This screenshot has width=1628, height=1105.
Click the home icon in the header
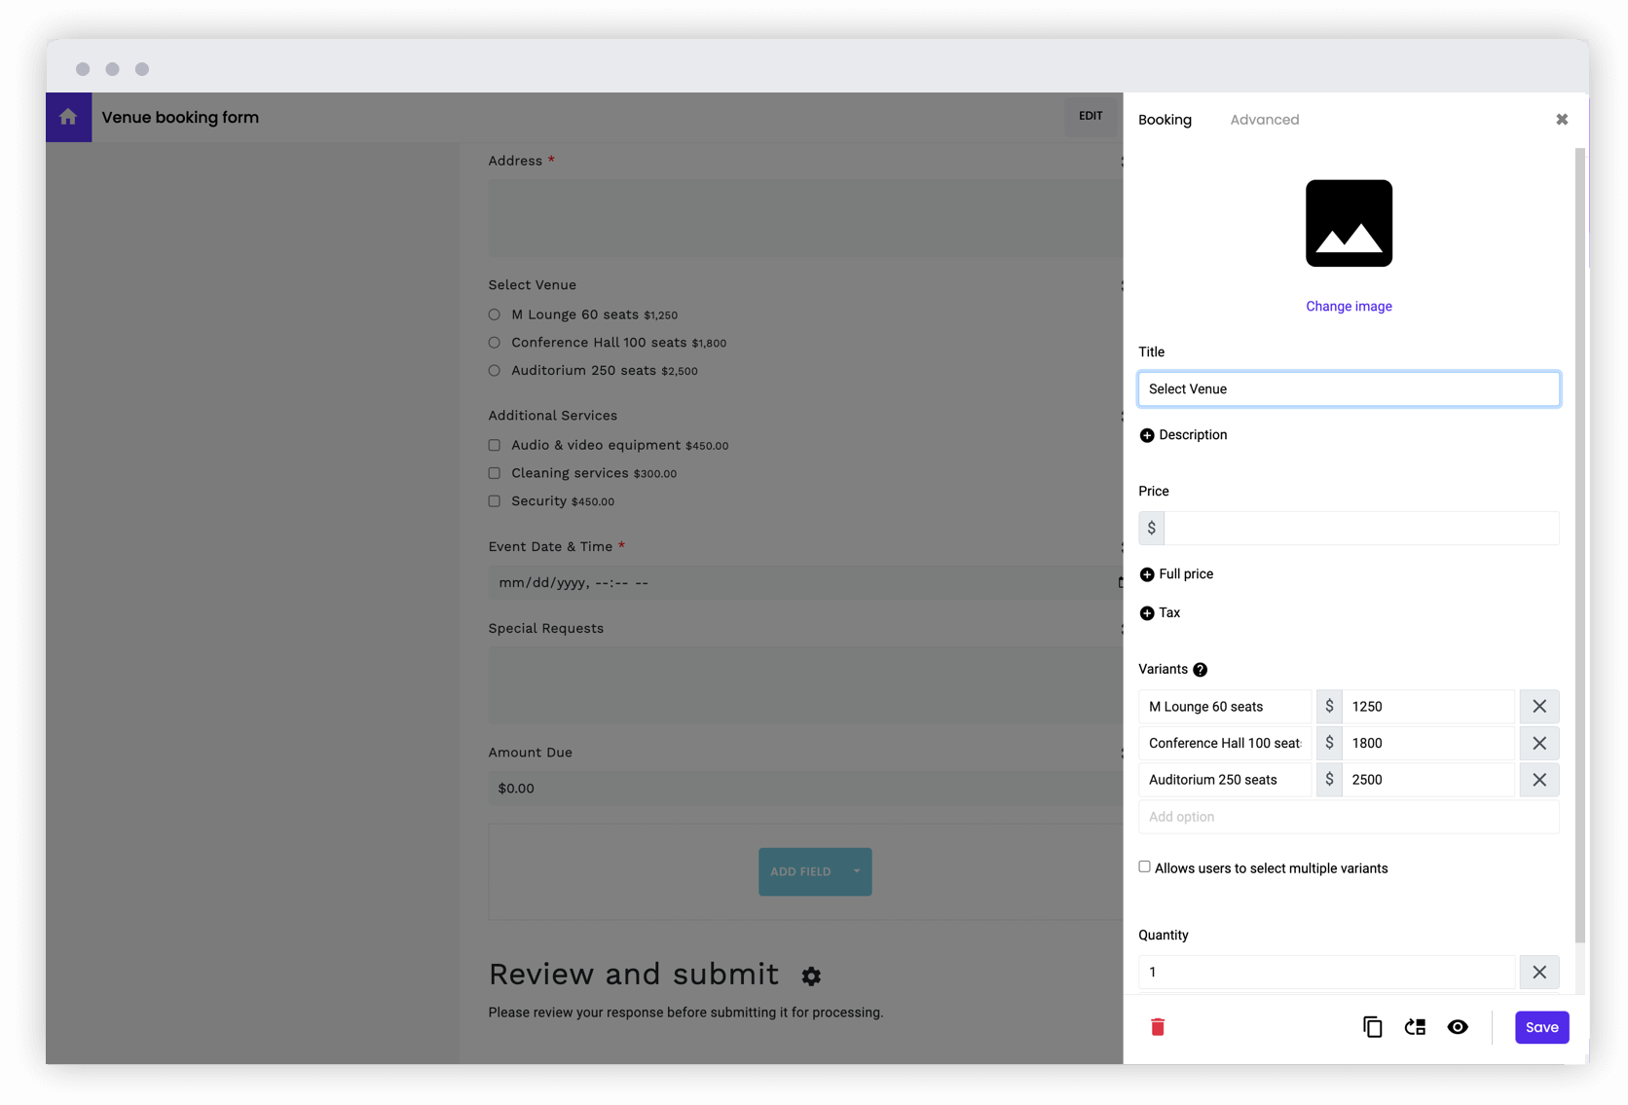click(x=68, y=117)
